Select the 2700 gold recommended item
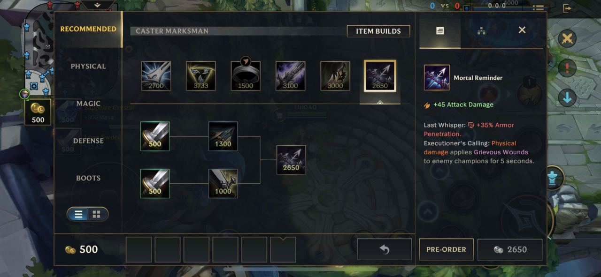The image size is (601, 277). click(x=156, y=76)
